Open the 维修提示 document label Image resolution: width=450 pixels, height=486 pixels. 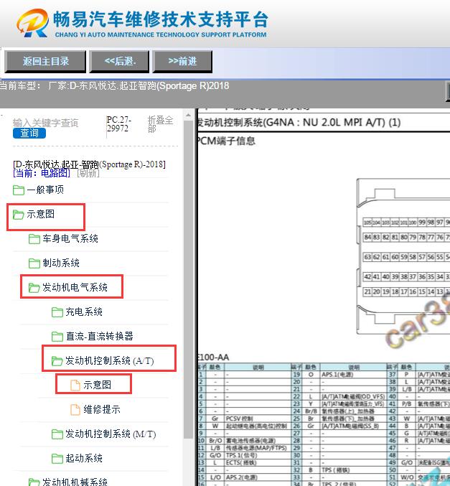click(x=102, y=410)
